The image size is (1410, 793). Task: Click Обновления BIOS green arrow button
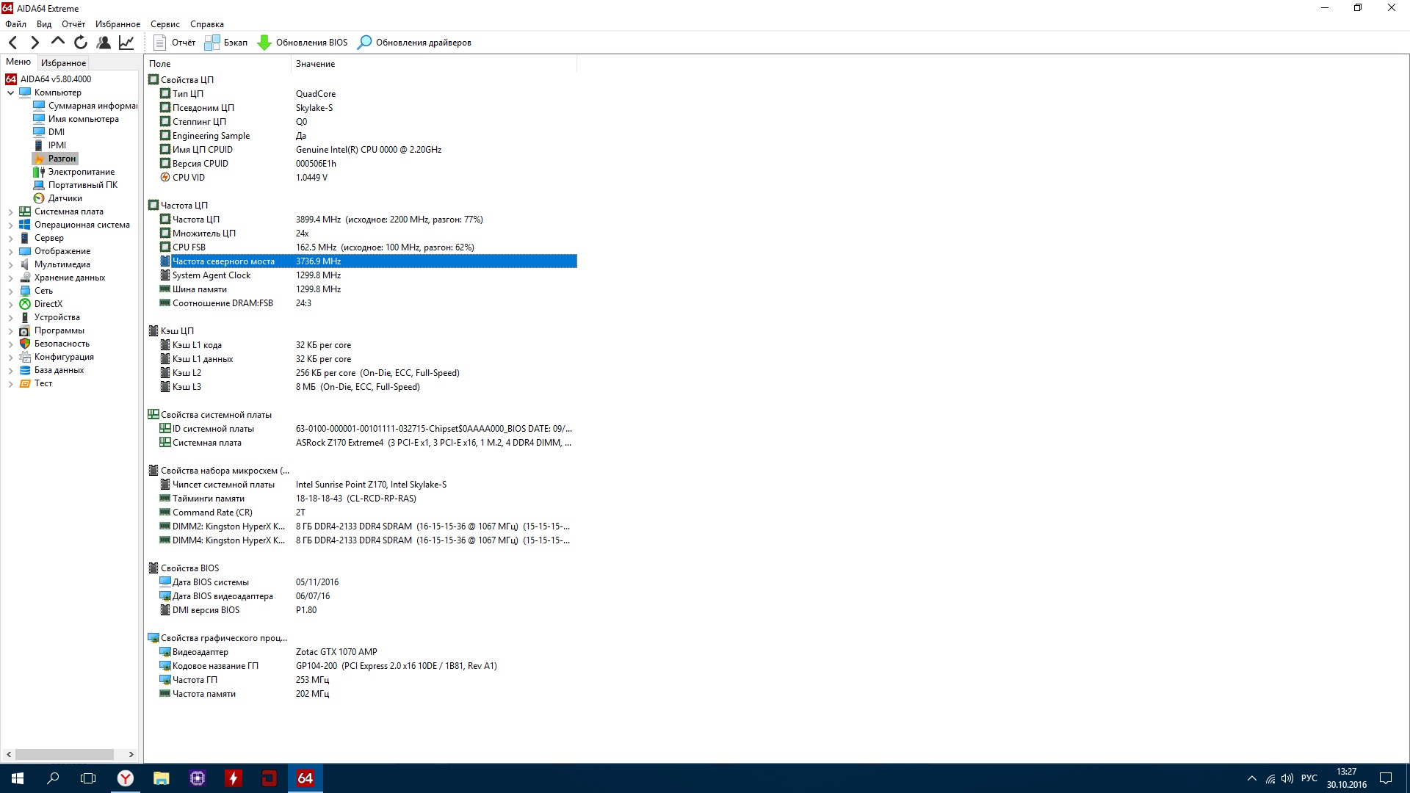click(303, 43)
